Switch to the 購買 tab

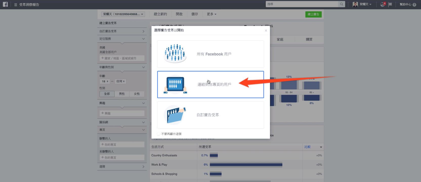(309, 40)
